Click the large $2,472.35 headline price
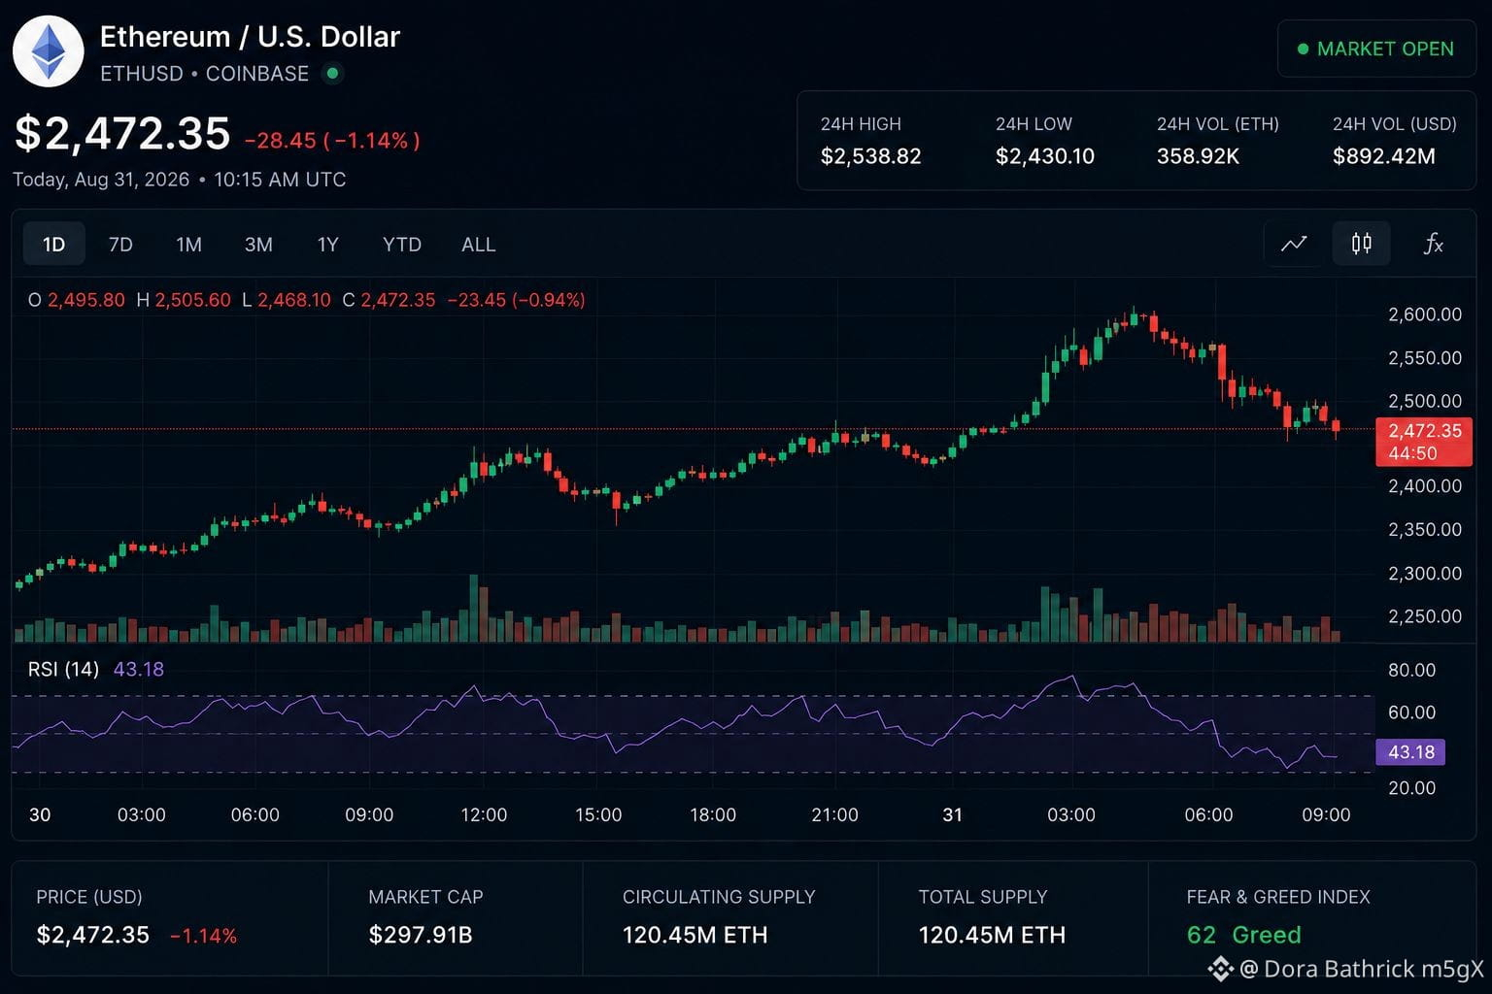The height and width of the screenshot is (994, 1492). click(122, 133)
